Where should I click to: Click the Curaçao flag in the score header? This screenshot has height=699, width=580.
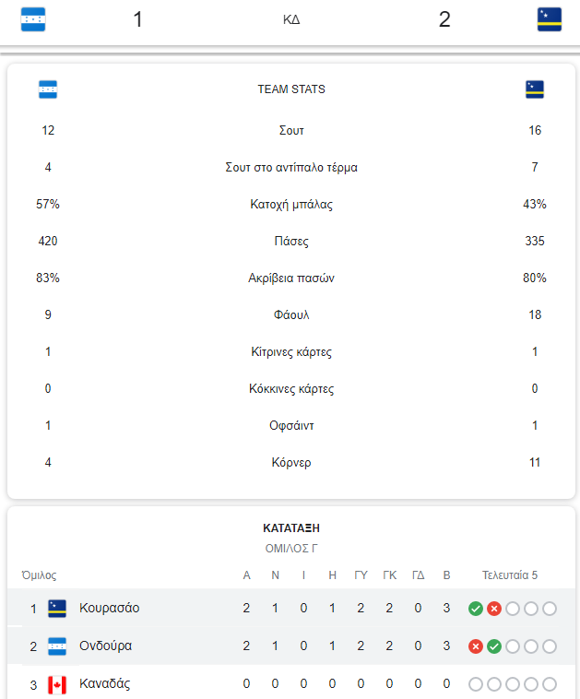(x=550, y=19)
